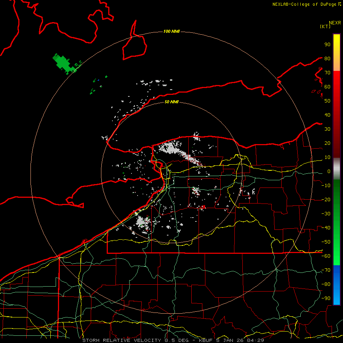Screen dimensions: 343x343
Task: Click the 50 NMI range ring label
Action: click(x=171, y=102)
